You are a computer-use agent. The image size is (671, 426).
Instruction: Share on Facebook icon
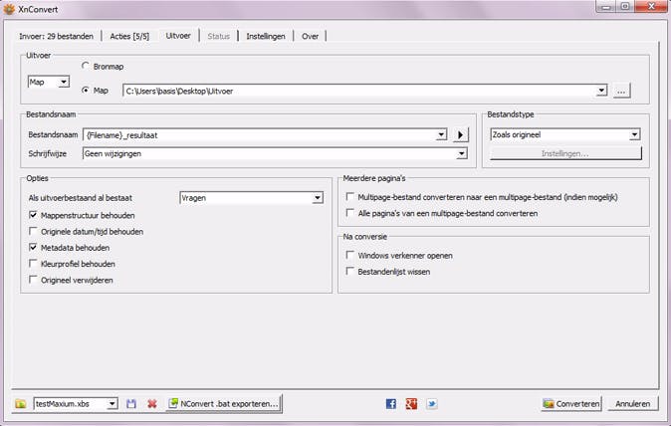tap(390, 404)
